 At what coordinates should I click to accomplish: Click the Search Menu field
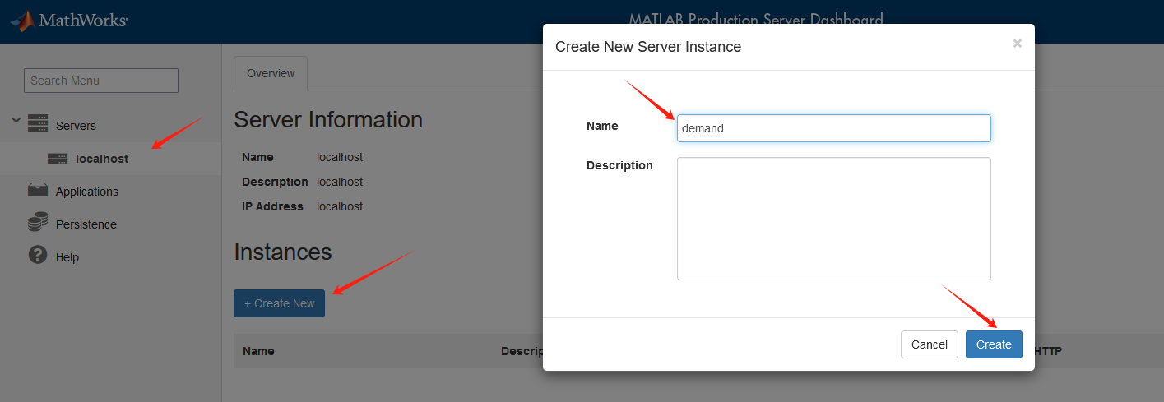[x=101, y=81]
